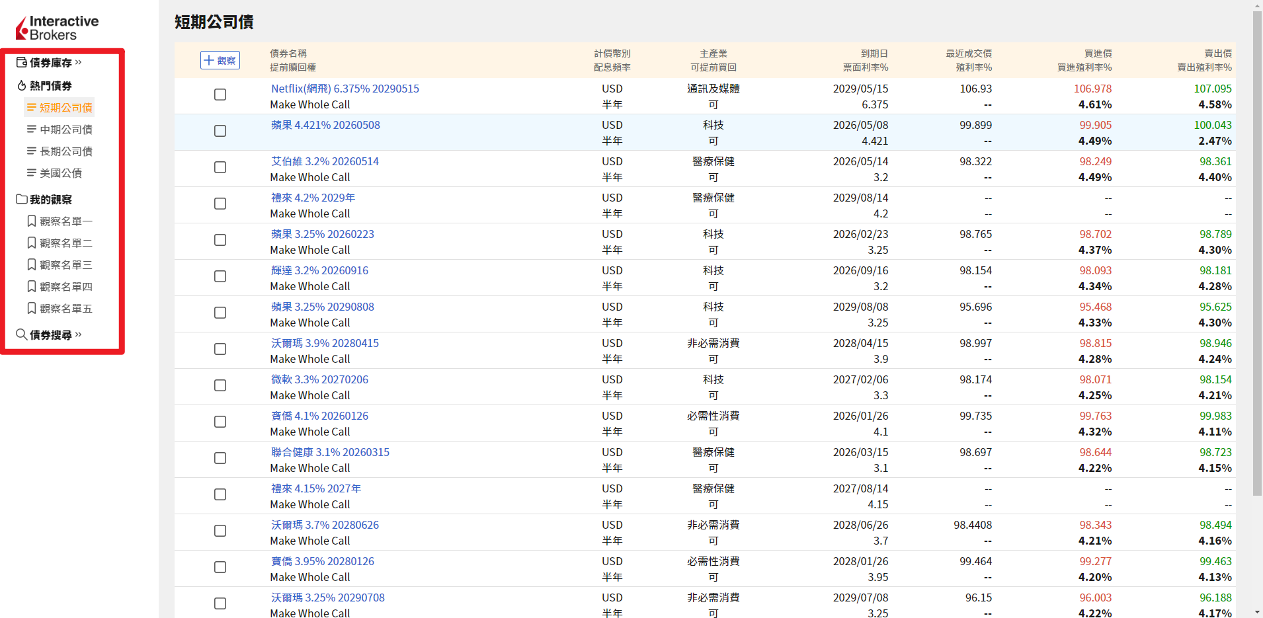
Task: Open 短期公司債 in the sidebar
Action: (x=60, y=107)
